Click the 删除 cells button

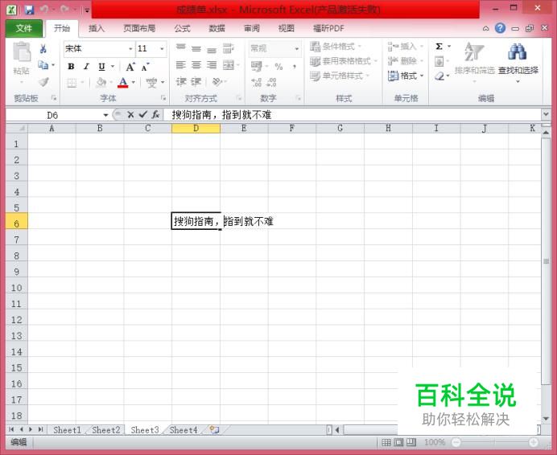[x=406, y=61]
